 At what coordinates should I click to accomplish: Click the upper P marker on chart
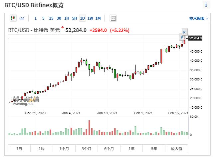[x=184, y=32]
